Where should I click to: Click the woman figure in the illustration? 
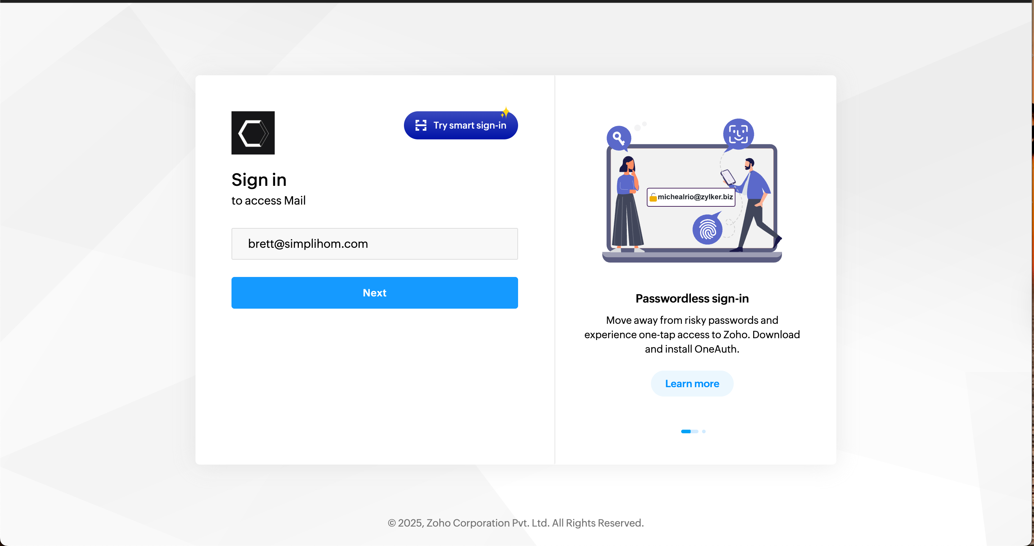[x=628, y=205]
